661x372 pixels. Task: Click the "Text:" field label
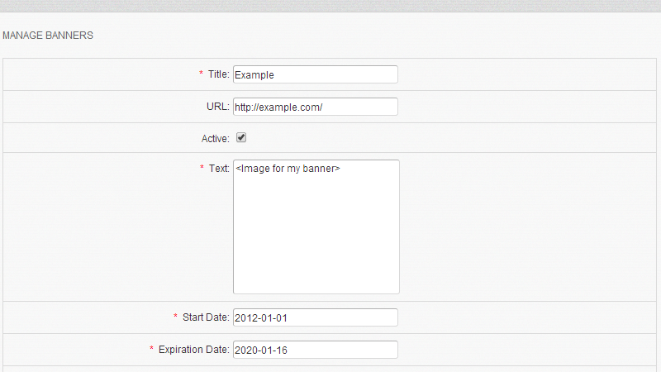click(x=218, y=169)
